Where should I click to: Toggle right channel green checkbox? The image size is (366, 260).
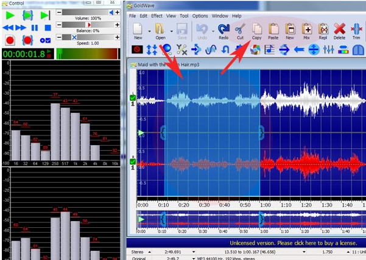[x=133, y=162]
